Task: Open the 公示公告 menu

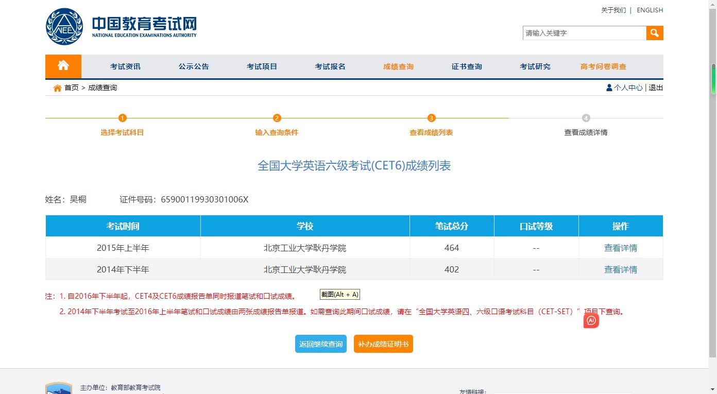Action: point(194,66)
